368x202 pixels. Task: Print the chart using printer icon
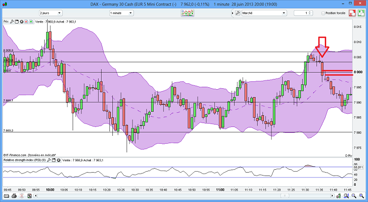point(14,196)
